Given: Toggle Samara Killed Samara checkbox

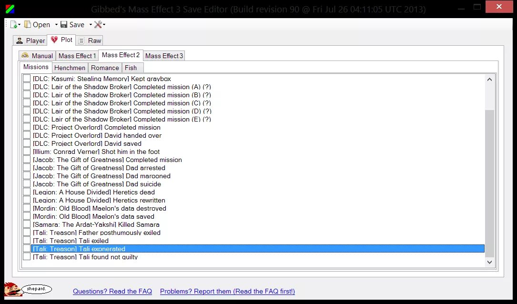Looking at the screenshot, I should (x=27, y=224).
